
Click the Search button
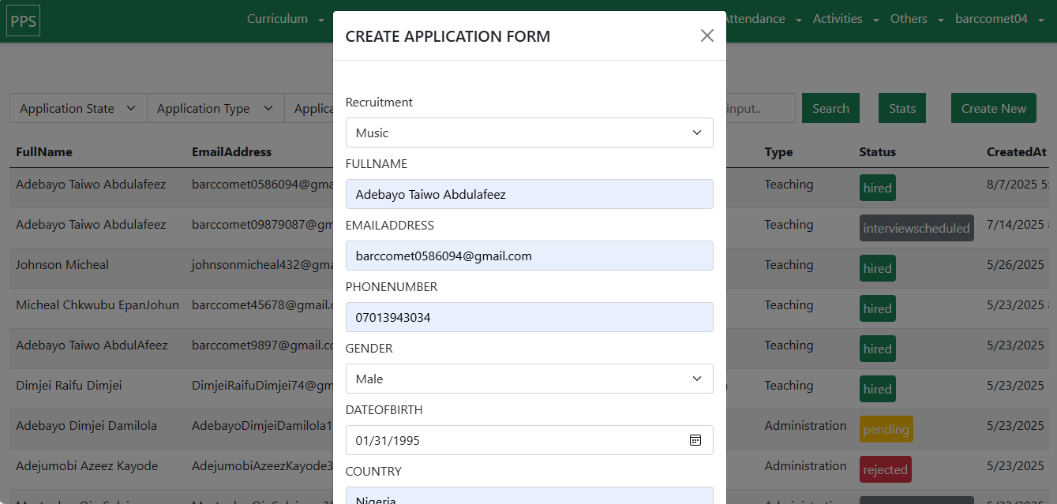click(830, 109)
